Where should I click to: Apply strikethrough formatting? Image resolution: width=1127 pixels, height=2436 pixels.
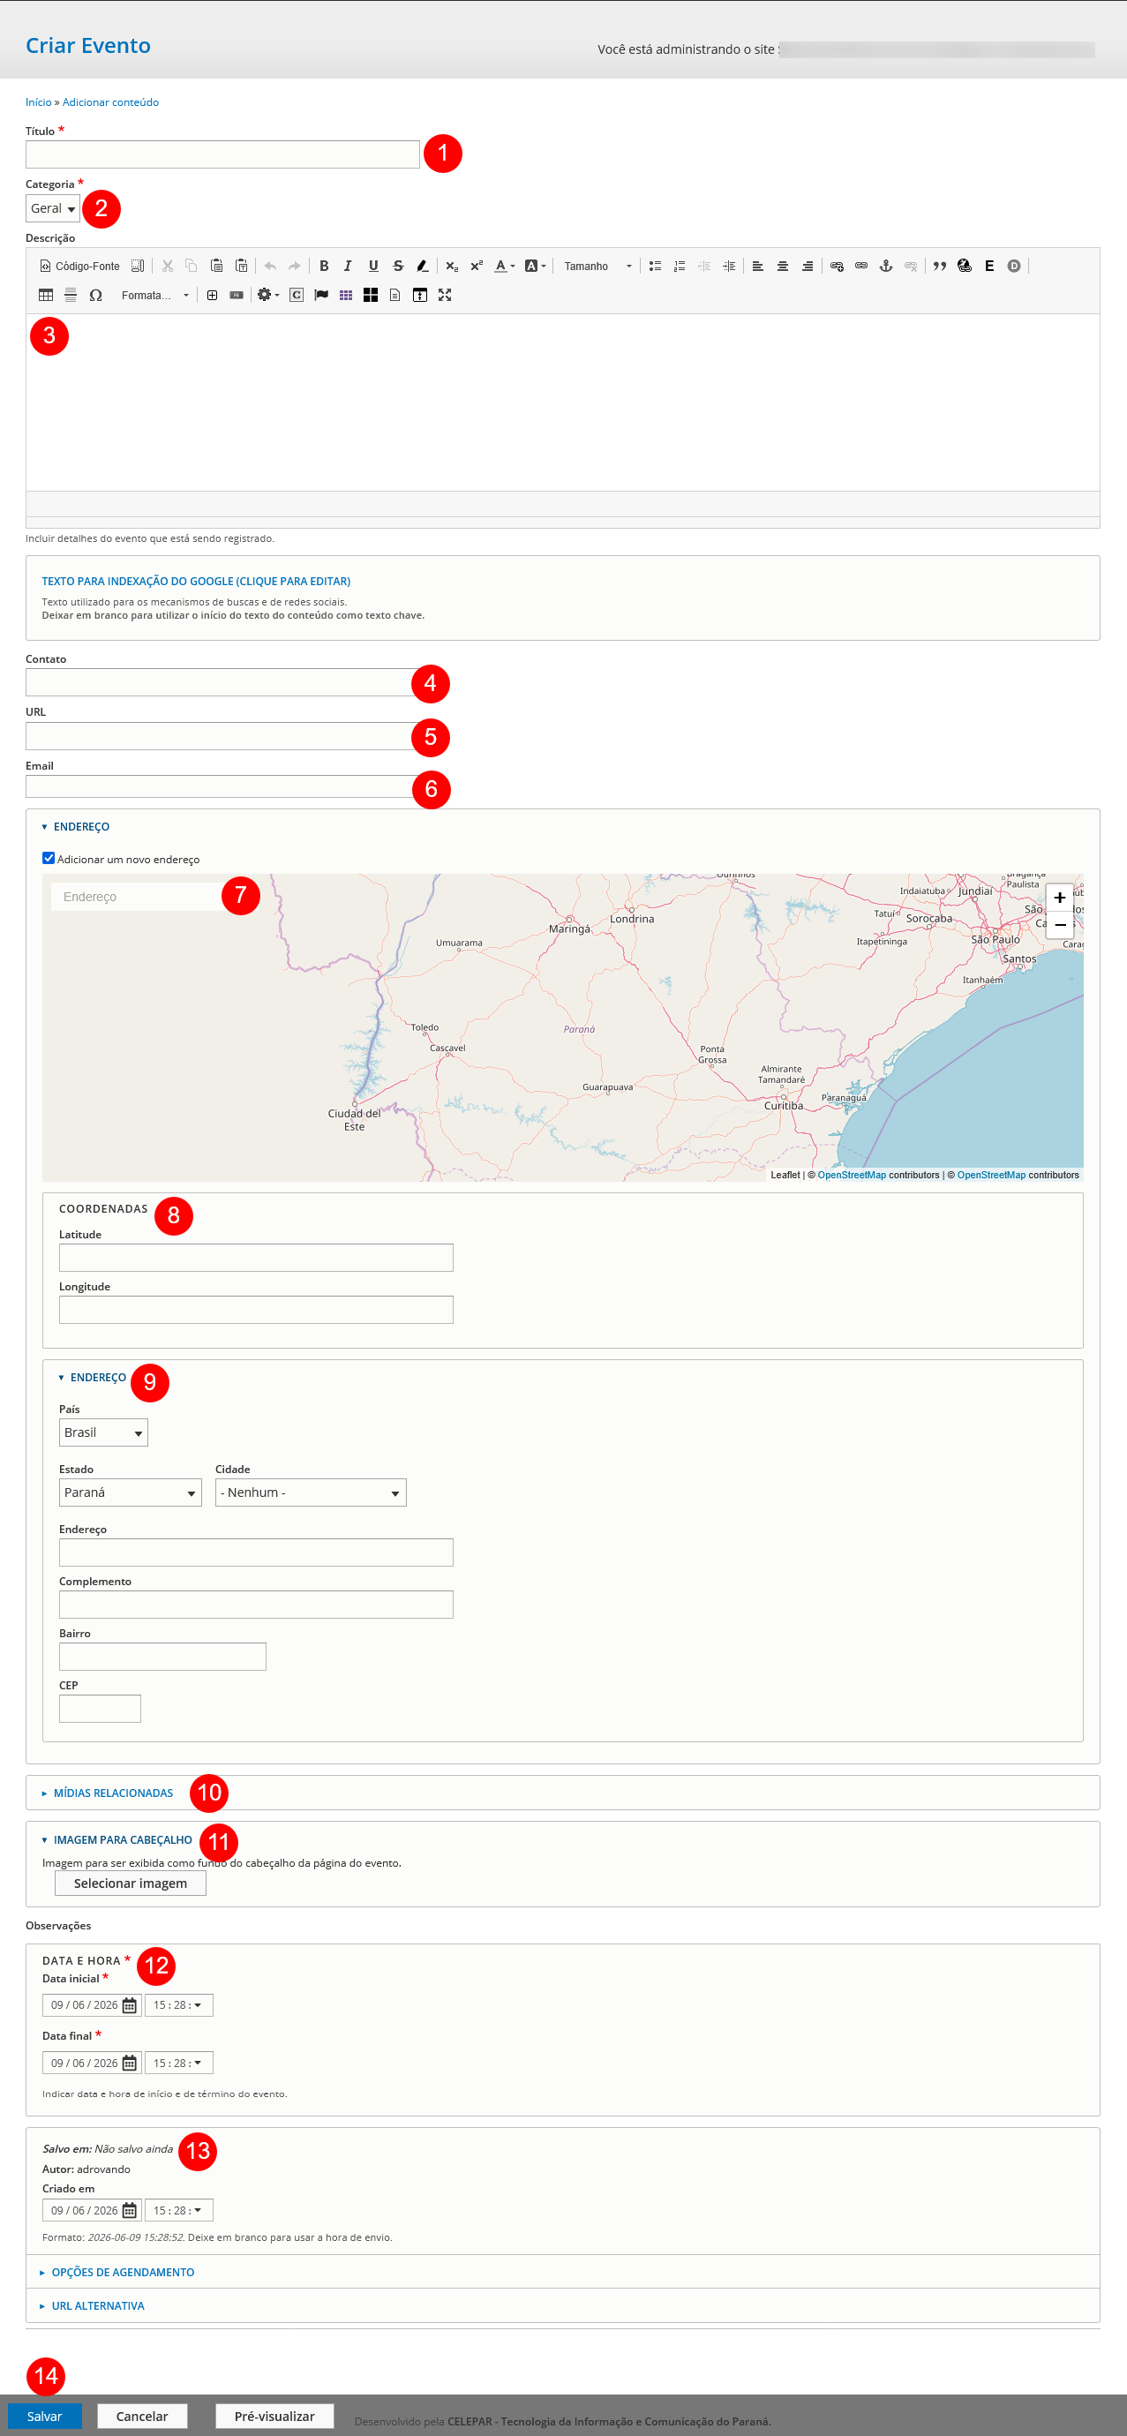(x=398, y=266)
